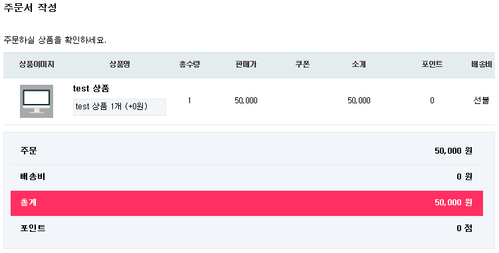Select the 'test 상품 1개 (+0원)' option box
Screen dimensions: 499x253
click(120, 107)
